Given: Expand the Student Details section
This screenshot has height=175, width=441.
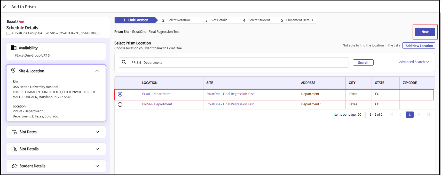Looking at the screenshot, I should [x=97, y=166].
